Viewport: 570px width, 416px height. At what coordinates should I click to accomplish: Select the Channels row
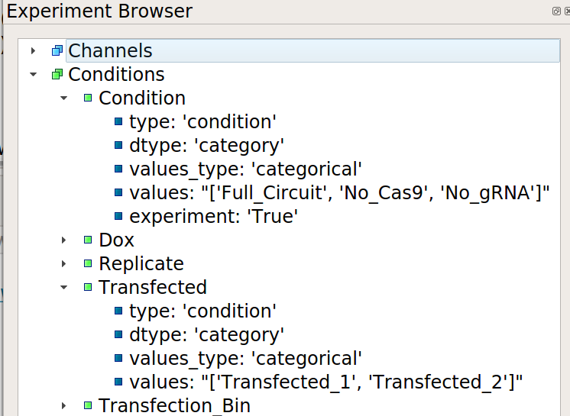(x=313, y=50)
